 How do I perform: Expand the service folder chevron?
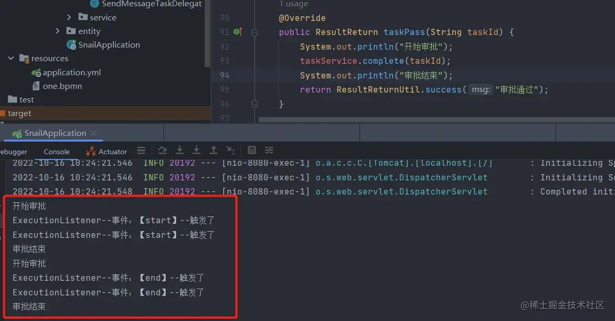coord(69,17)
